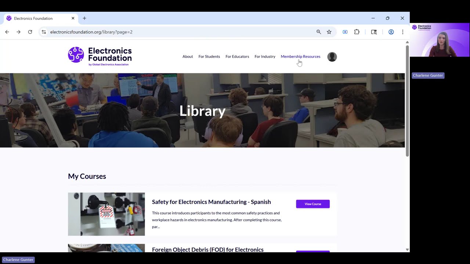This screenshot has height=264, width=470.
Task: Open site information icon in address bar
Action: (x=44, y=32)
